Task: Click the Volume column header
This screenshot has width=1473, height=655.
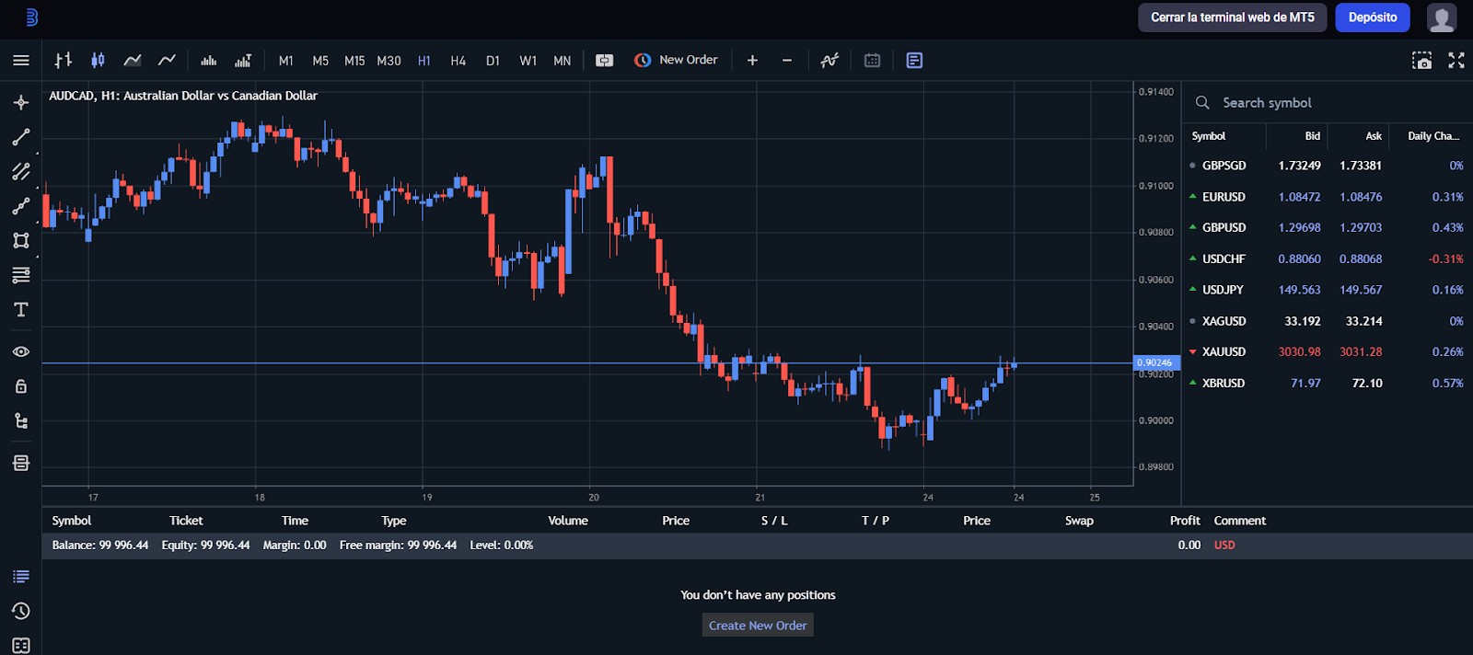Action: [x=568, y=521]
